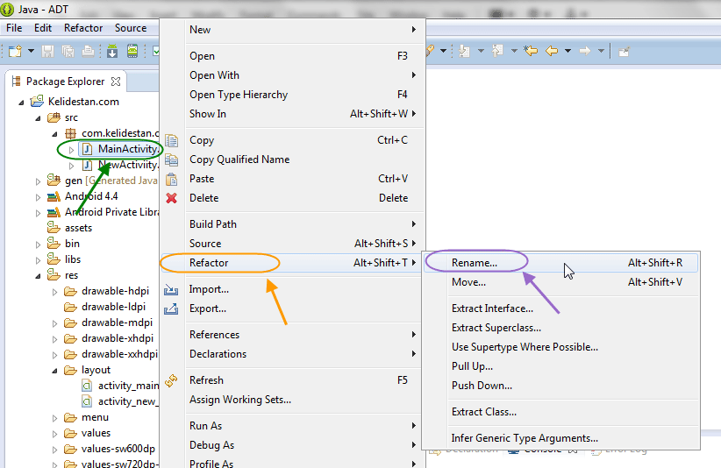Open the Back history dropdown arrow
Viewport: 721px width, 468px height.
(x=568, y=51)
